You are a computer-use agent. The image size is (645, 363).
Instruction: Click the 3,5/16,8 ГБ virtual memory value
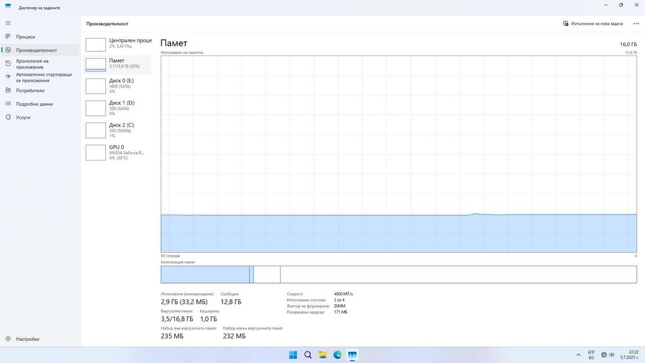click(177, 319)
